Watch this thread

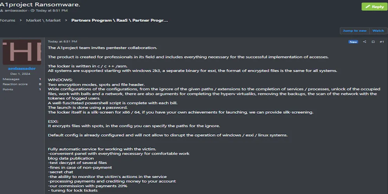(378, 31)
